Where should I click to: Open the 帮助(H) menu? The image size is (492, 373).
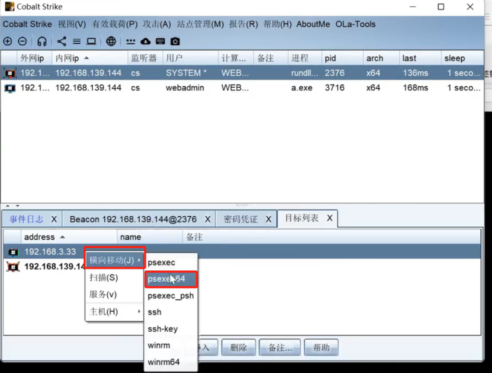(277, 24)
